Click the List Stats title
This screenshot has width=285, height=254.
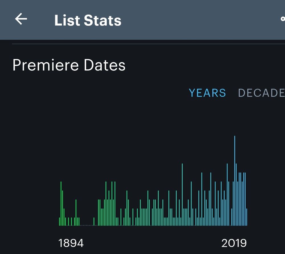pos(88,20)
